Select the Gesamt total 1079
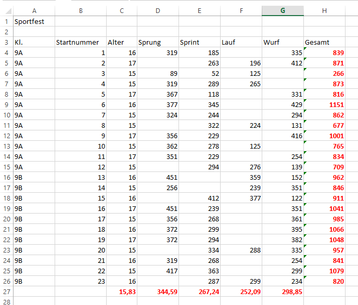The height and width of the screenshot is (305, 358). click(330, 271)
